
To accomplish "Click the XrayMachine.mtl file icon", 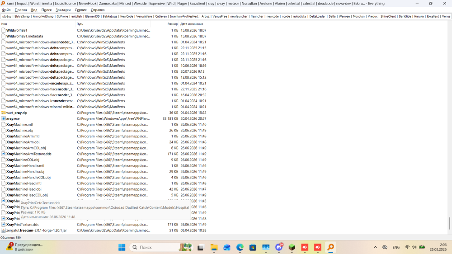I will pos(4,125).
